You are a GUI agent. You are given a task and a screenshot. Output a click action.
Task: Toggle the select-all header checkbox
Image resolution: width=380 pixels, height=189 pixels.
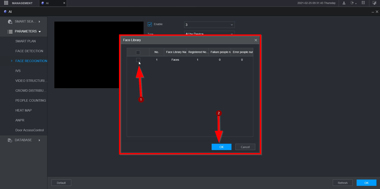138,53
